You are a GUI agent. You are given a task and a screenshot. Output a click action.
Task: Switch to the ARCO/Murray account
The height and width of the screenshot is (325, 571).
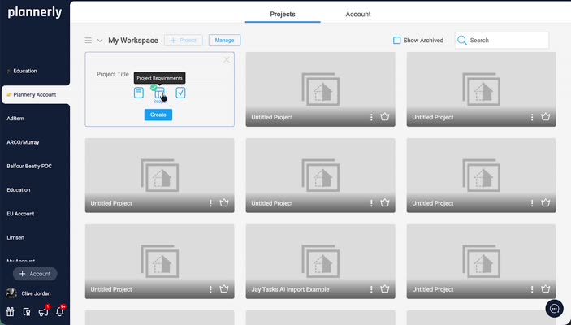click(x=23, y=142)
